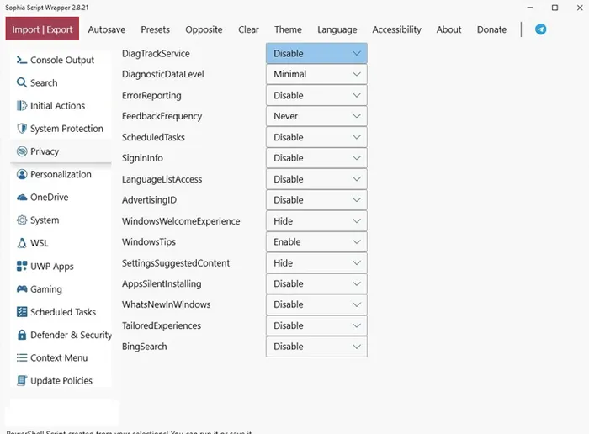Click the OneDrive cloud icon
The image size is (589, 434).
[21, 197]
